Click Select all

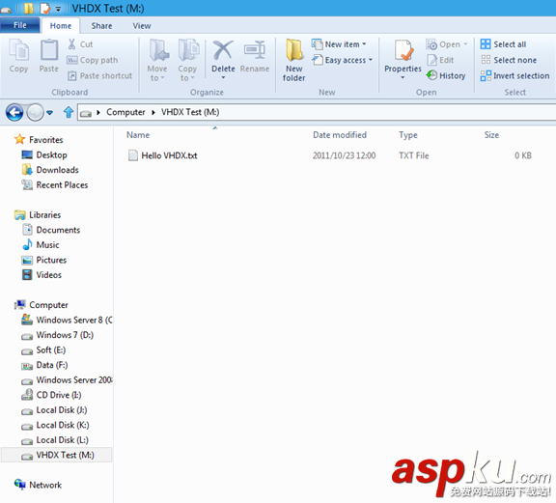coord(504,44)
